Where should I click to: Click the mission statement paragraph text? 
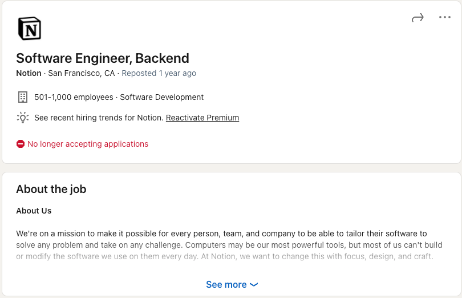tap(229, 245)
